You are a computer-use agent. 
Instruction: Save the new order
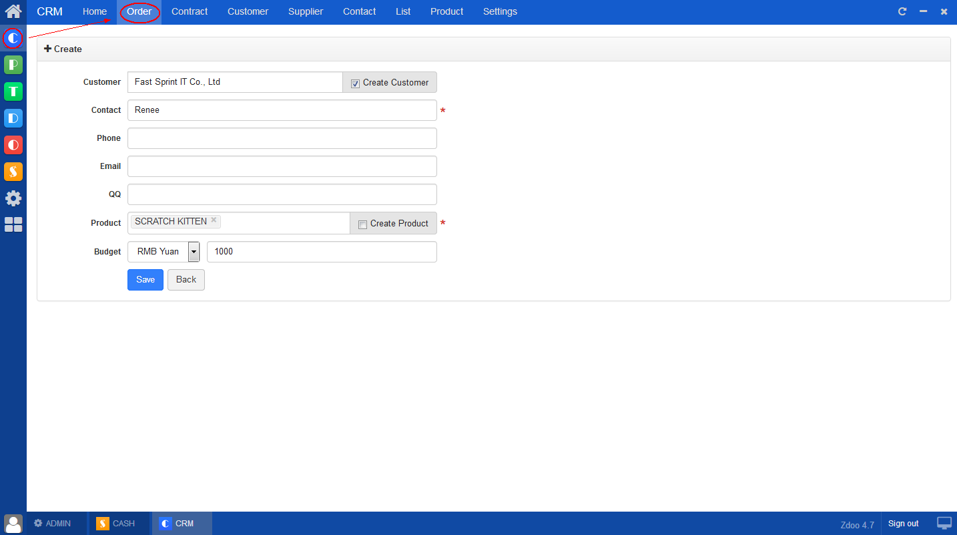[145, 280]
